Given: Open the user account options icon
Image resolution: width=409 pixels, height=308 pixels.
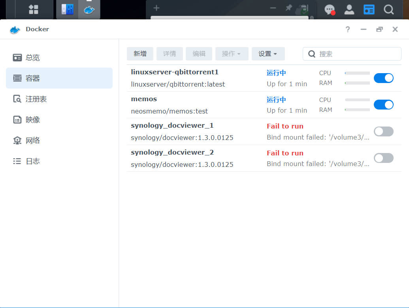Looking at the screenshot, I should click(349, 9).
